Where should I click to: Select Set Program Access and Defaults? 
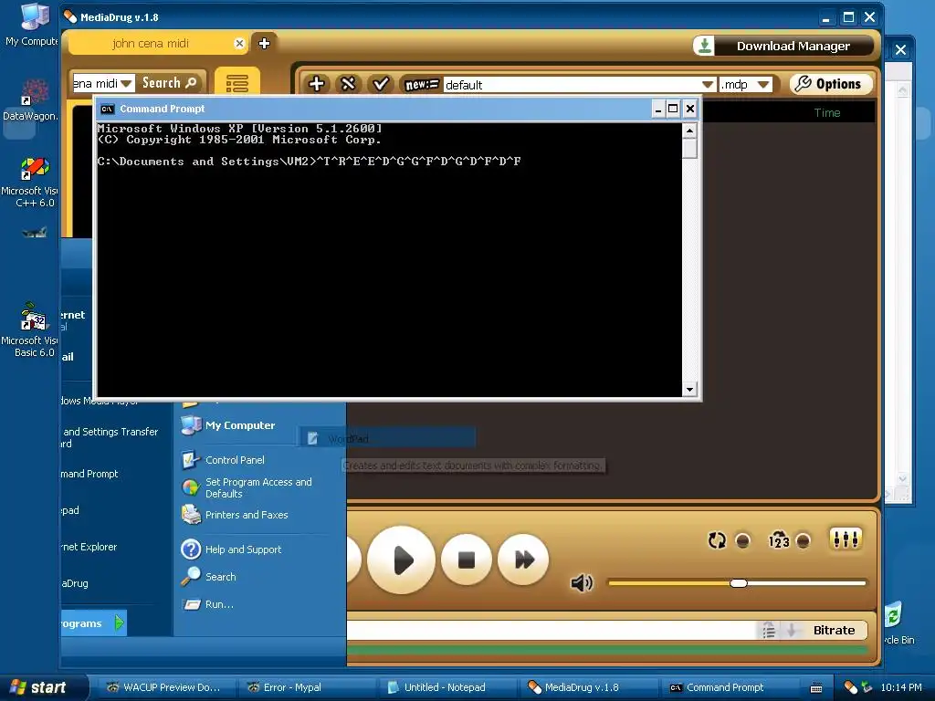[247, 487]
